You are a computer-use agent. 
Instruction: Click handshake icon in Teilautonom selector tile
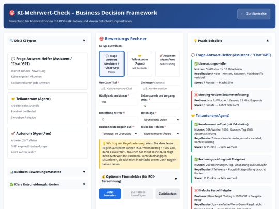click(x=139, y=56)
